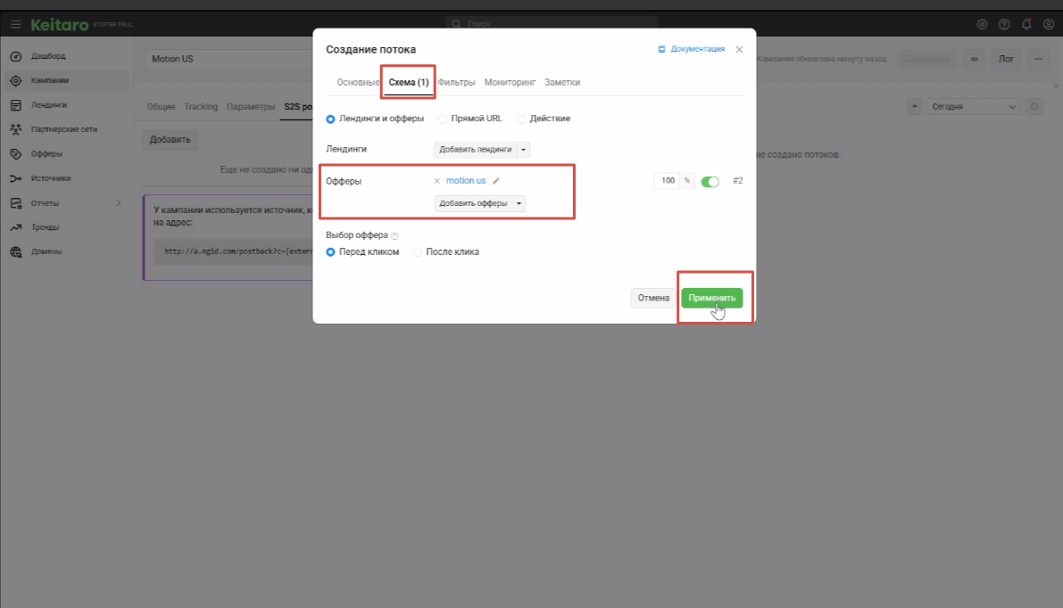Click the offer share percentage field

point(668,181)
